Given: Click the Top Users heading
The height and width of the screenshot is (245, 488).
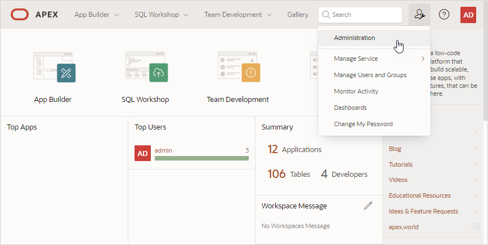Looking at the screenshot, I should pos(150,127).
